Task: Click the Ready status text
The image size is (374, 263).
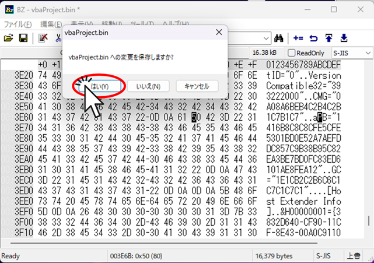Action: click(x=11, y=256)
